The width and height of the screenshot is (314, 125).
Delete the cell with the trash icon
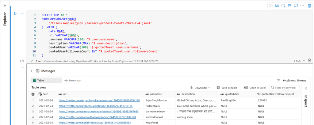pyautogui.click(x=309, y=6)
